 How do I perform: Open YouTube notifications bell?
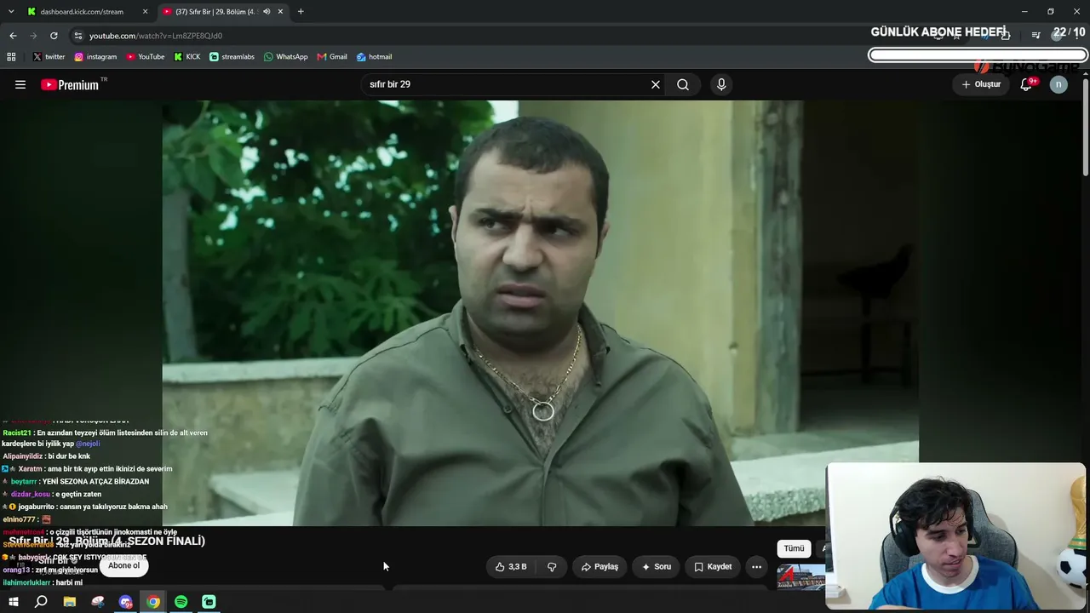1027,84
